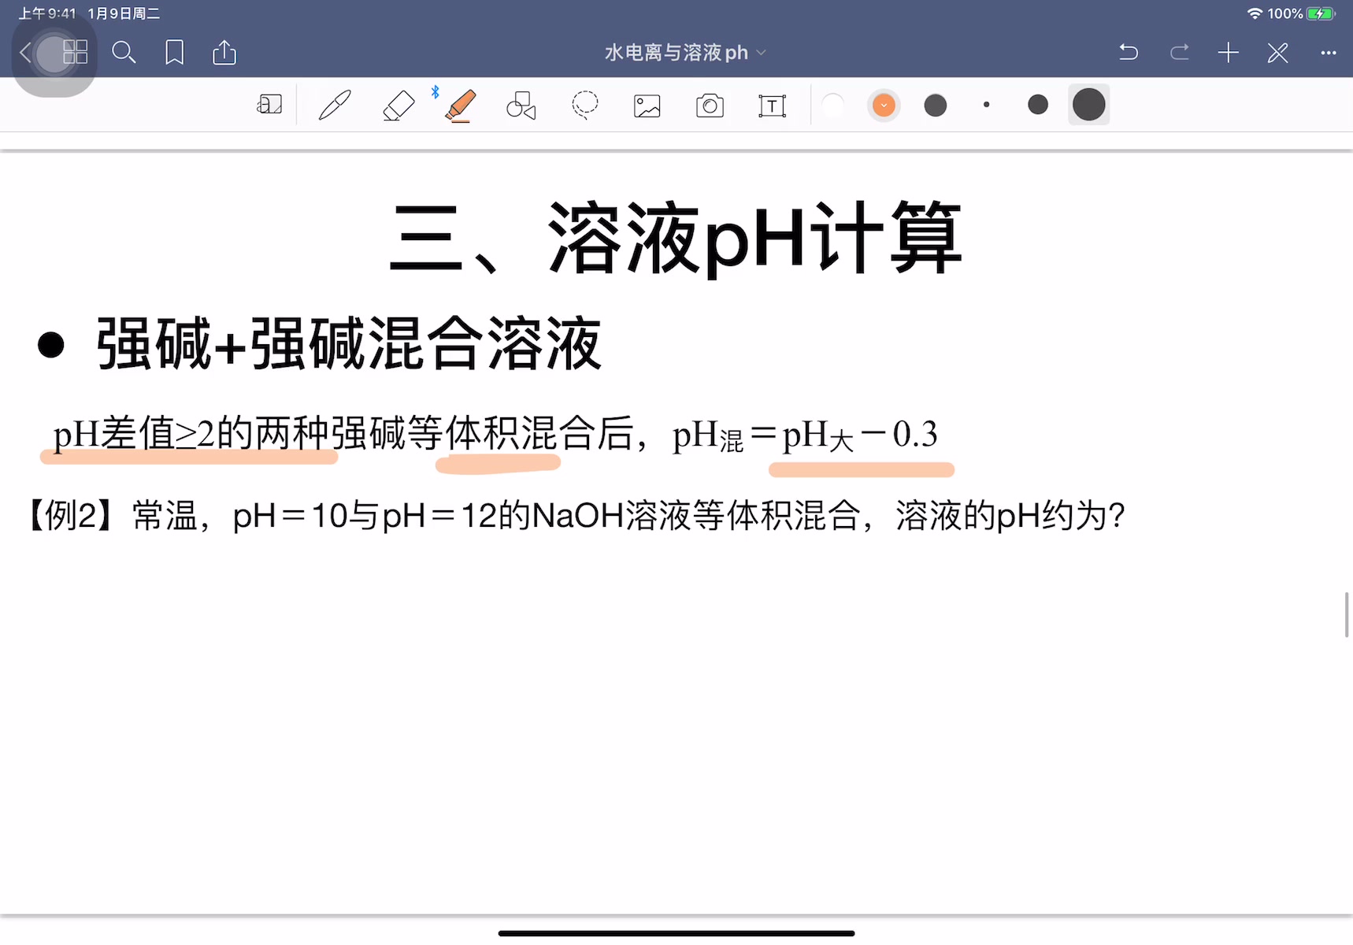Image resolution: width=1353 pixels, height=945 pixels.
Task: Select the zoom window tool
Action: 269,105
